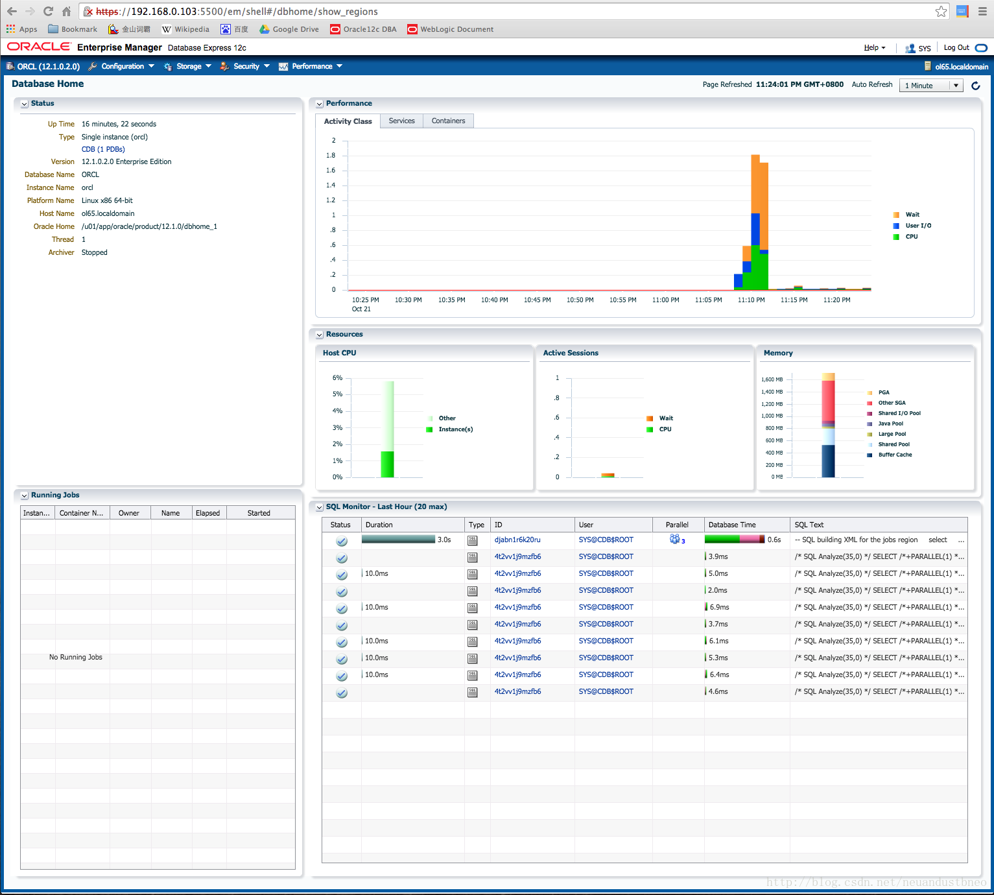994x895 pixels.
Task: Click status checkmark in 6.4ms row
Action: point(342,676)
